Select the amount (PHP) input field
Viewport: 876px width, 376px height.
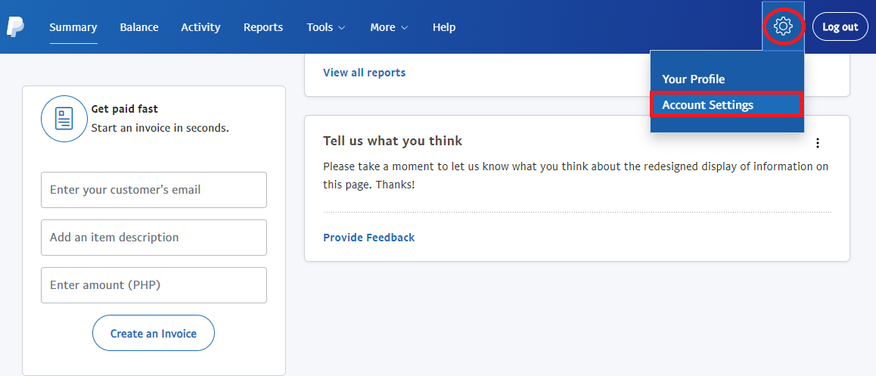[x=154, y=285]
